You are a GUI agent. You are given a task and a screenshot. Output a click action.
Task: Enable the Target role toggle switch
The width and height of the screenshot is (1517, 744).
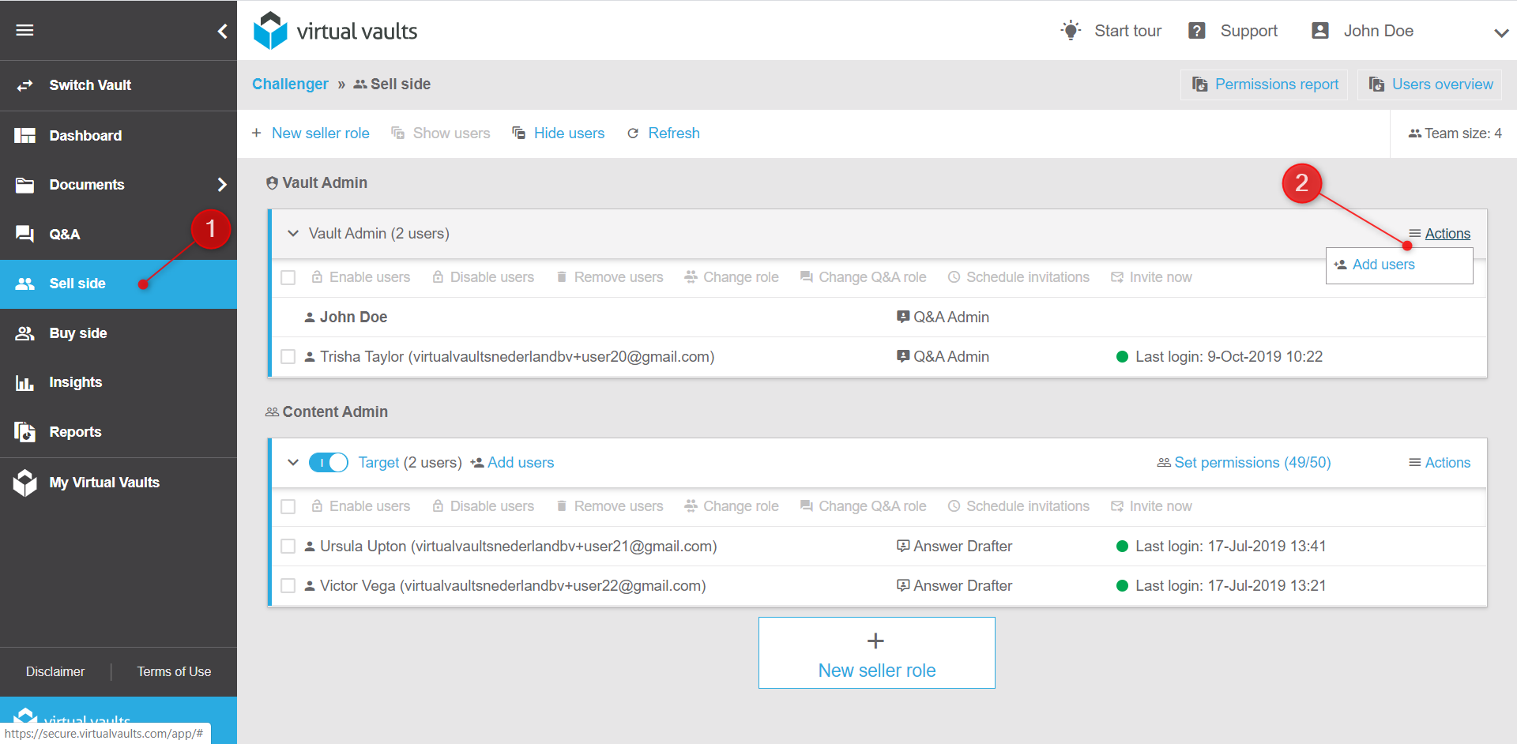click(x=329, y=462)
